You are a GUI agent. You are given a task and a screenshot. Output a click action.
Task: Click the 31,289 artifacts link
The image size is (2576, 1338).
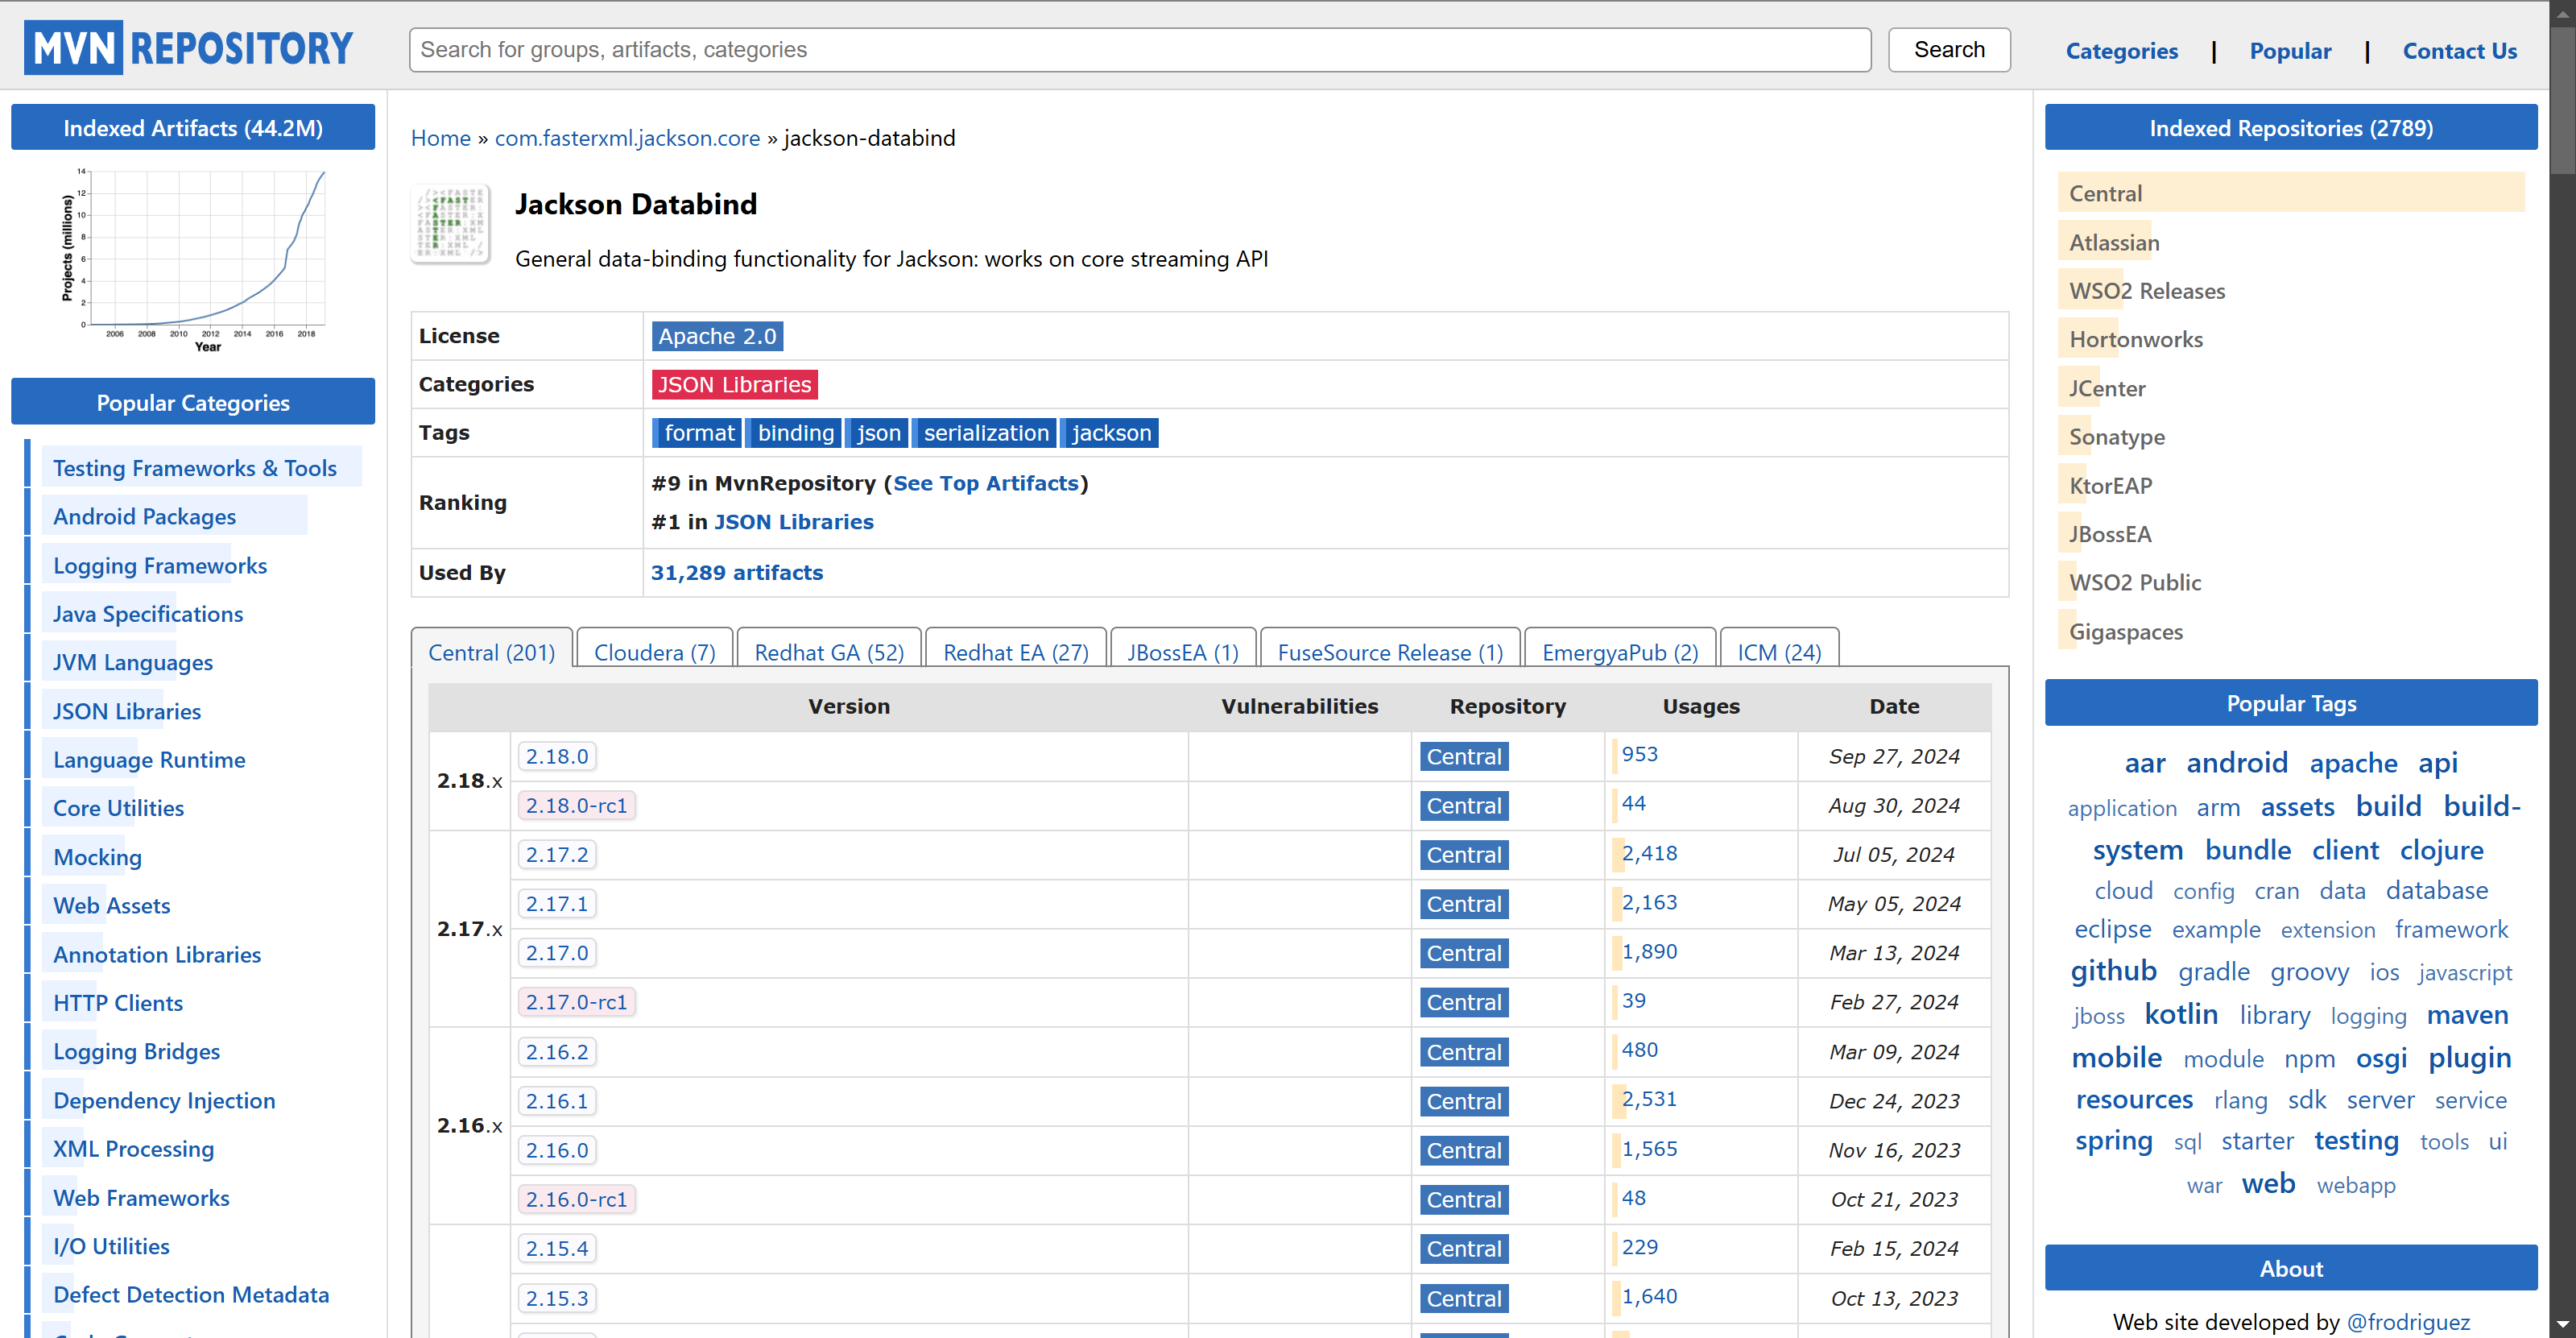[x=736, y=572]
